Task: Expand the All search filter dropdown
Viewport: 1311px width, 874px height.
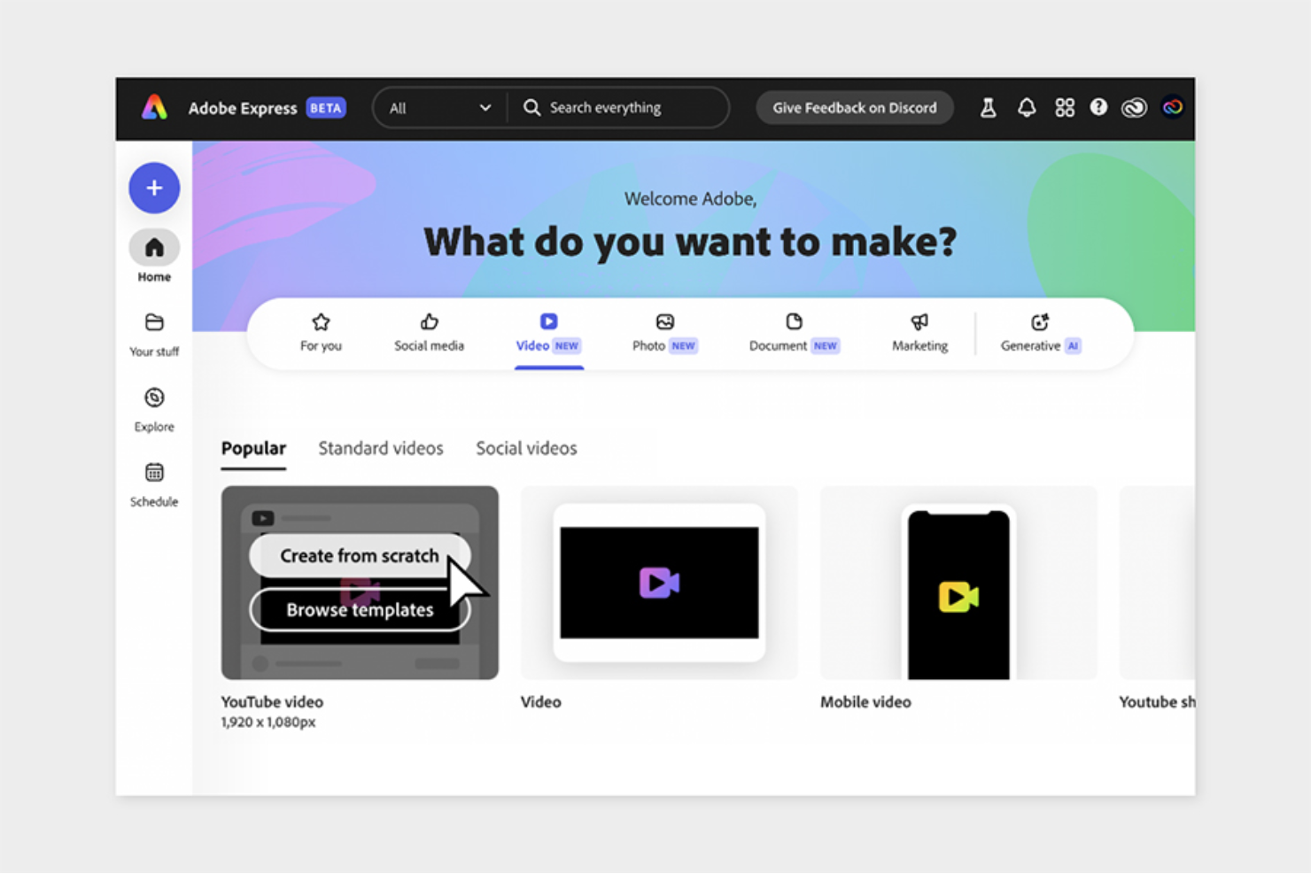Action: tap(440, 107)
